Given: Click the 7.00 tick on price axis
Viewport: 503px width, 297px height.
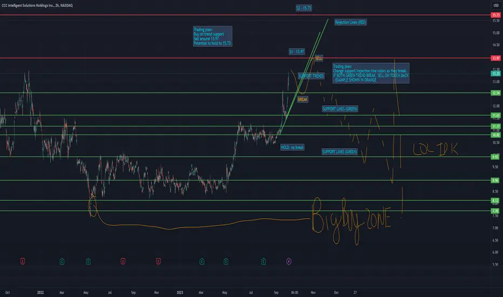Looking at the screenshot, I should [496, 228].
